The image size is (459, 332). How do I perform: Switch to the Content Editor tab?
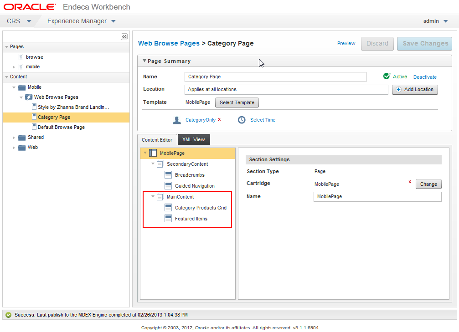pos(157,140)
